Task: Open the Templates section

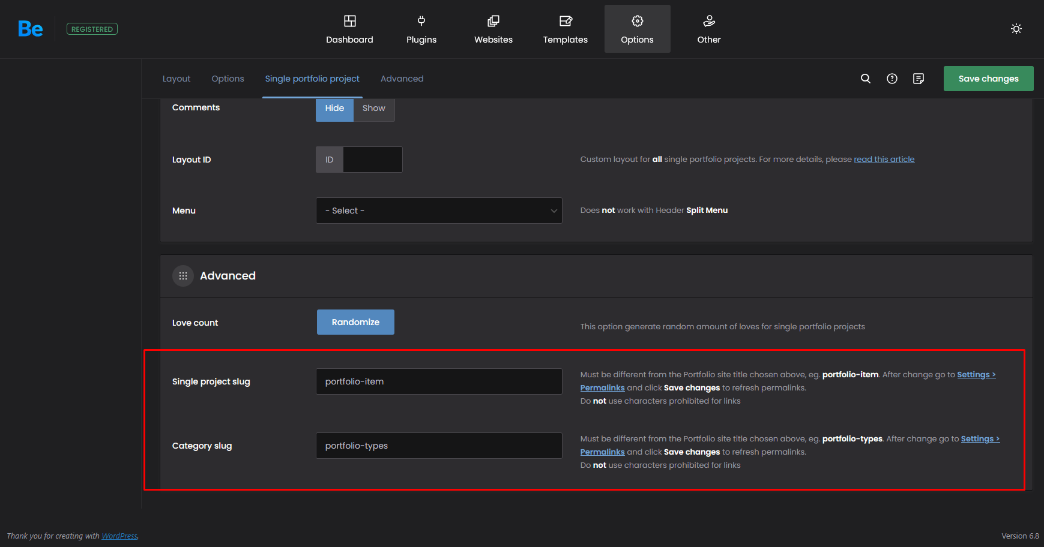Action: (566, 29)
